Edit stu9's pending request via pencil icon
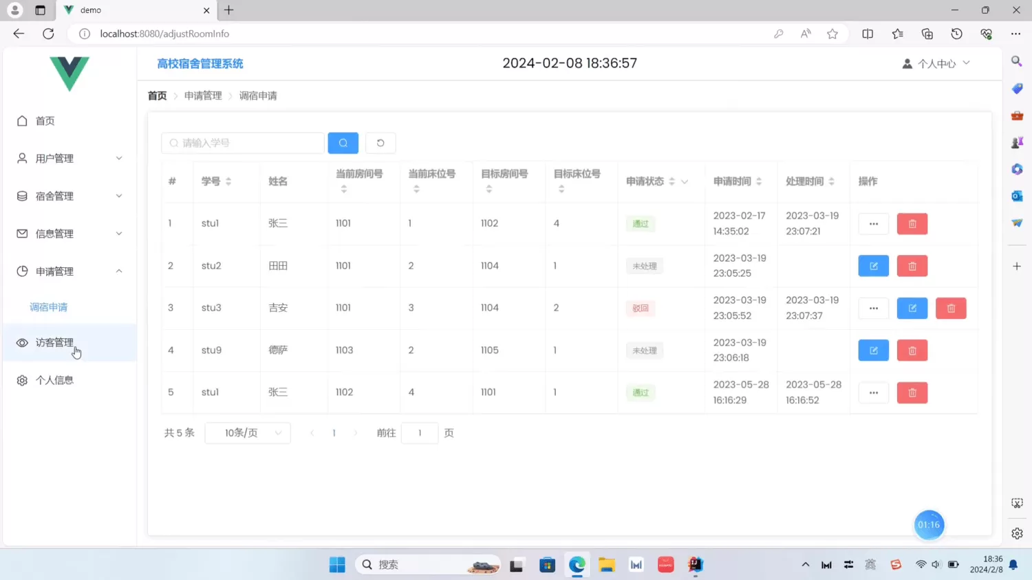1032x580 pixels. [873, 350]
